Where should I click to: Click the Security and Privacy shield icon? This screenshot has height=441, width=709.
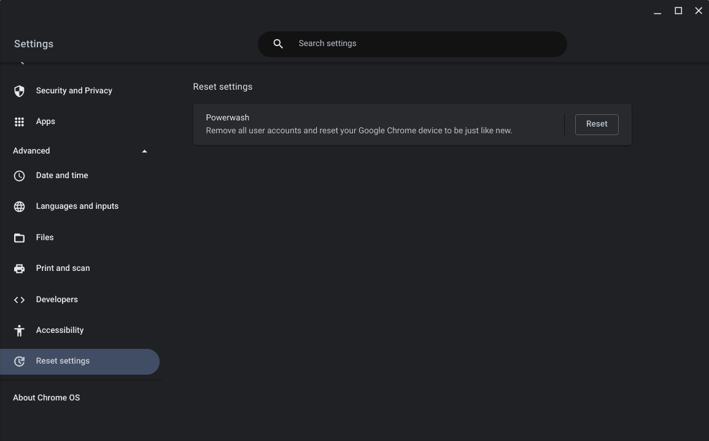[19, 90]
